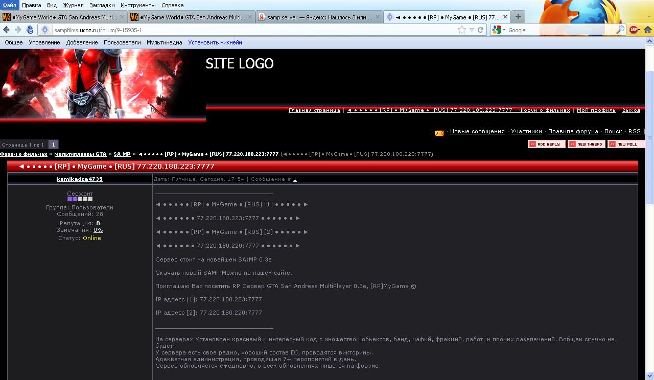Click the site identity icon in address bar
654x380 pixels.
[45, 30]
